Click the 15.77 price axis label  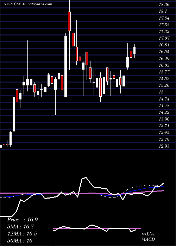164,72
